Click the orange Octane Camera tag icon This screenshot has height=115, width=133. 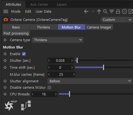6,20
